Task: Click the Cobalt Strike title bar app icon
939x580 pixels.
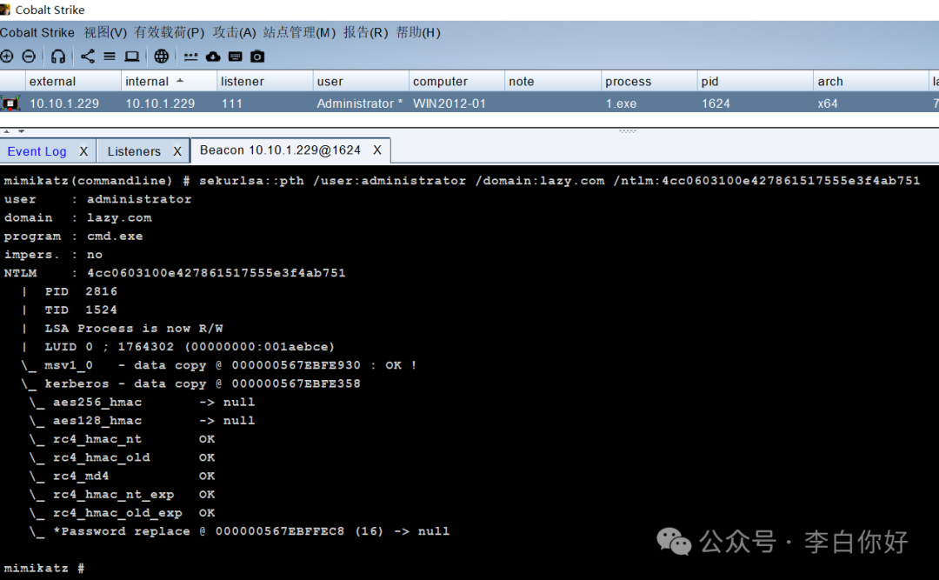Action: tap(5, 9)
